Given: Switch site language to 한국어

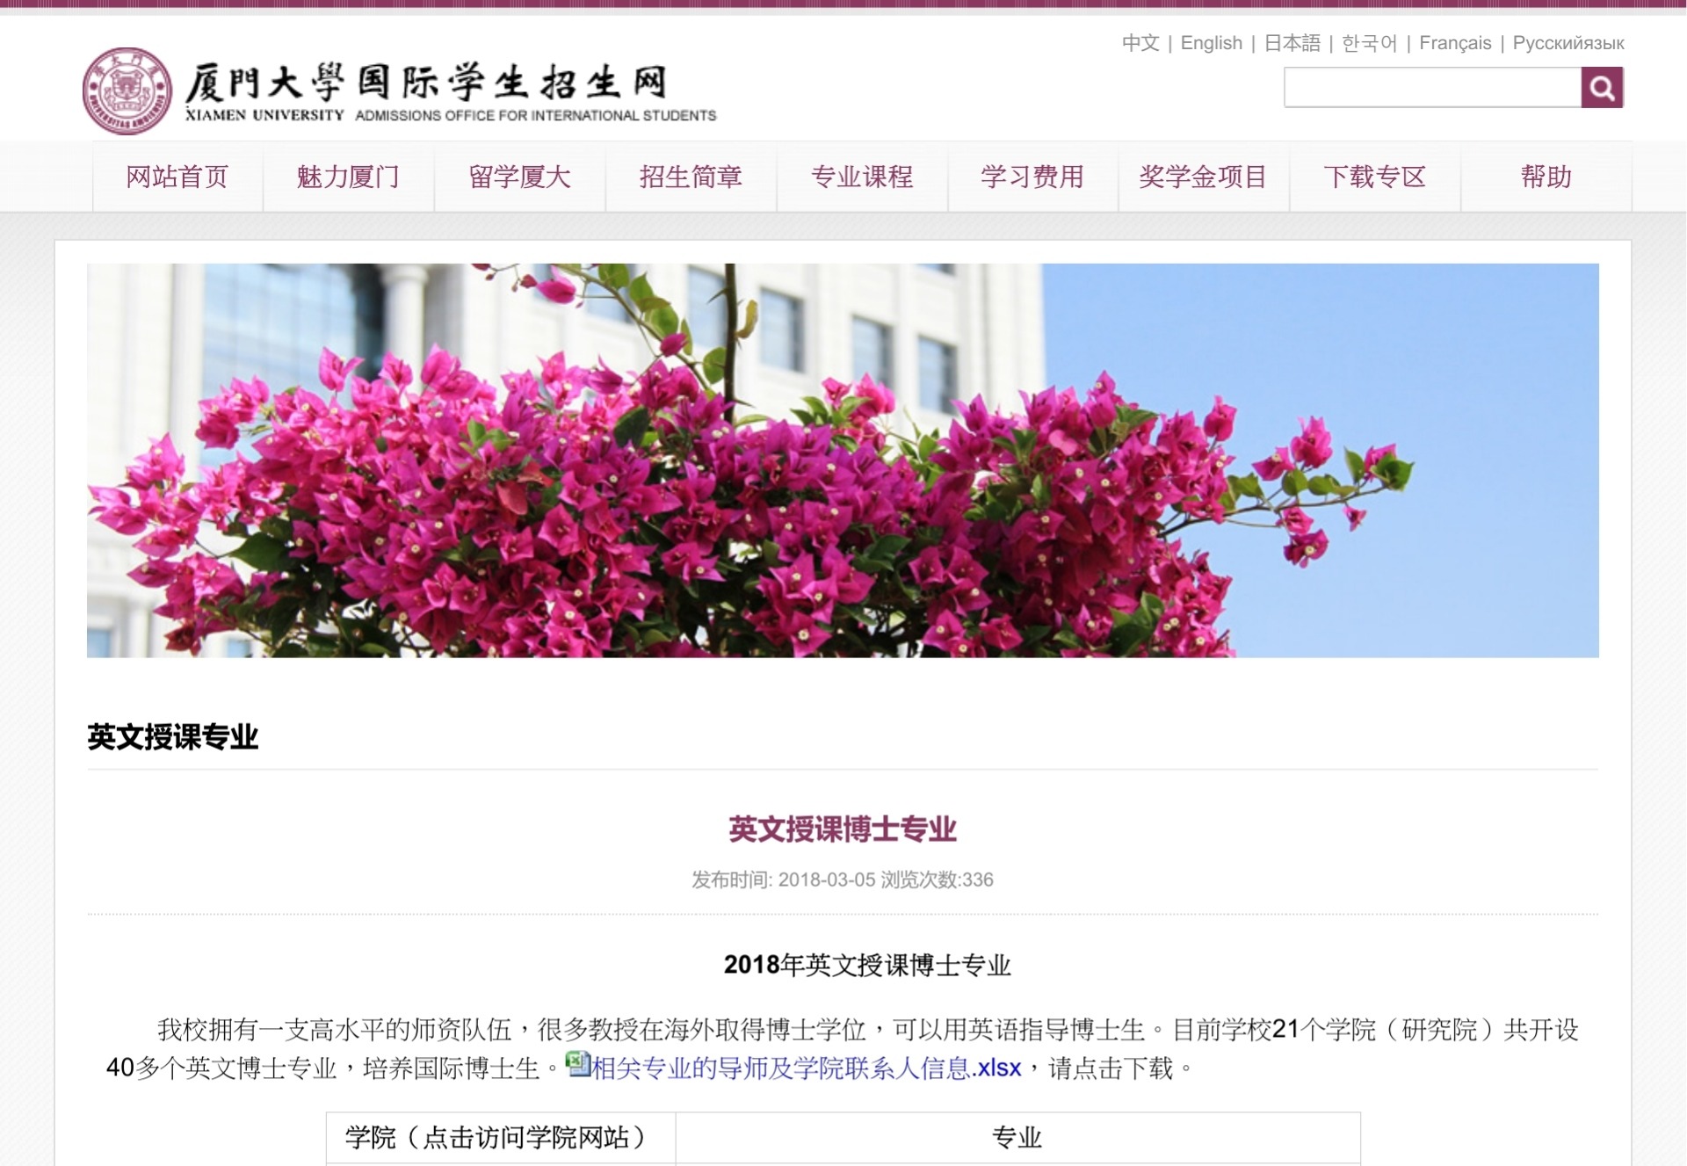Looking at the screenshot, I should [1369, 43].
